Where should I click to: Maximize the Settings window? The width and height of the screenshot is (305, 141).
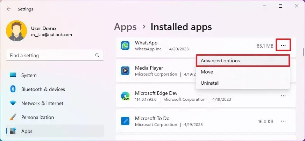(x=281, y=6)
